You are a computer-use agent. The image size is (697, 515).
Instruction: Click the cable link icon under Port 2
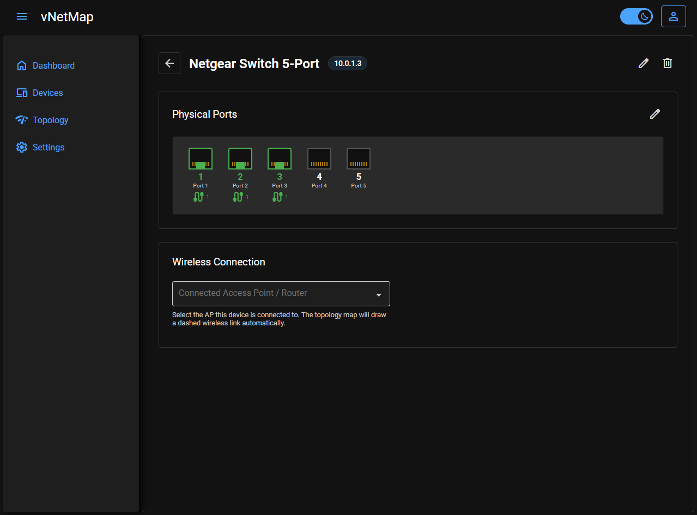pos(238,197)
